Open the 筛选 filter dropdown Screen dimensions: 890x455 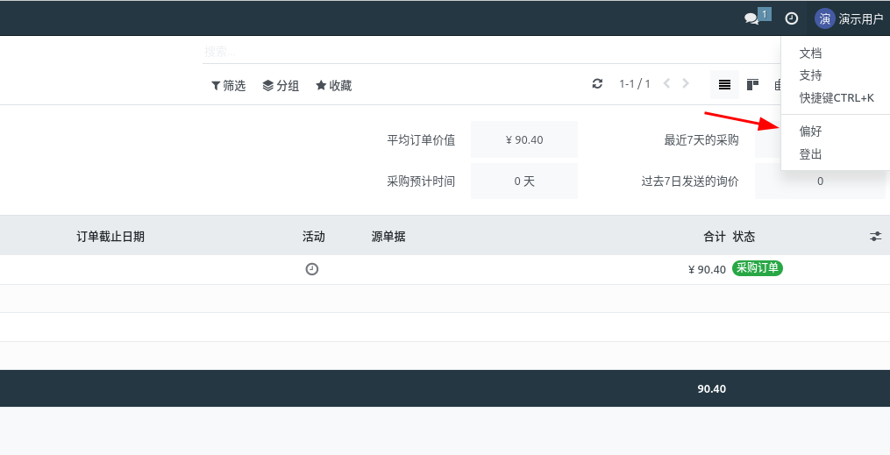(228, 85)
